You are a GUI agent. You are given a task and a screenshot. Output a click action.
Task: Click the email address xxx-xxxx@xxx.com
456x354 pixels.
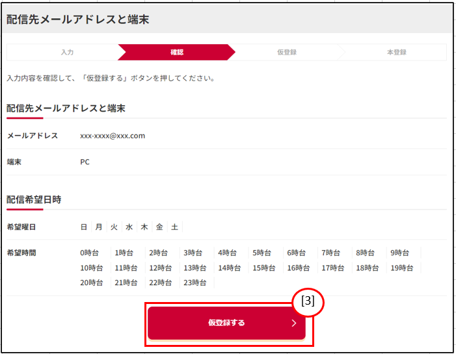(113, 136)
